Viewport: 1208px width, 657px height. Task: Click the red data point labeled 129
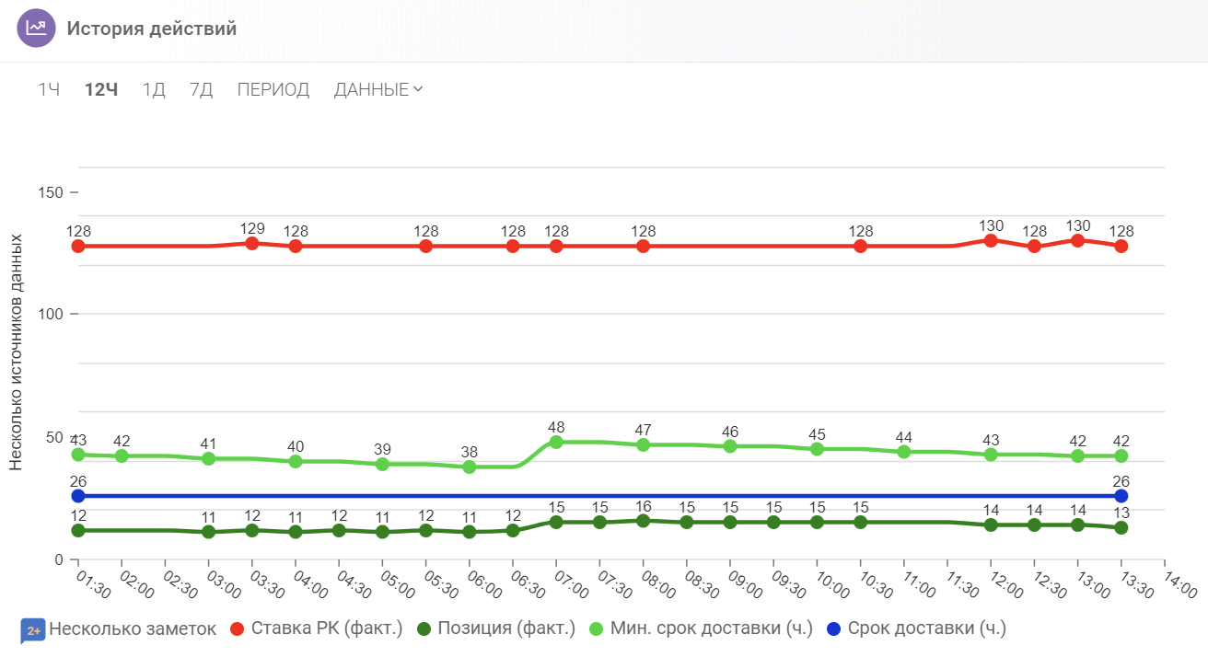252,243
